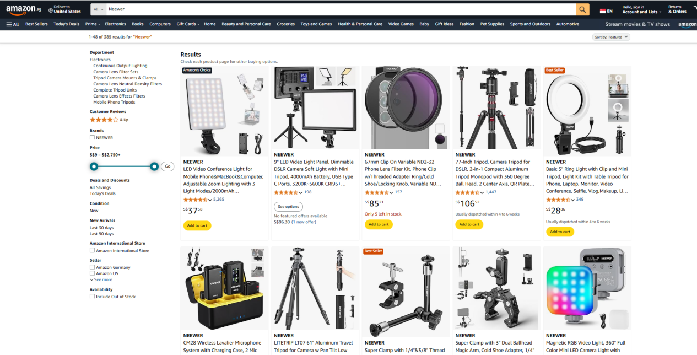This screenshot has width=697, height=355.
Task: Open the search category All dropdown
Action: coord(98,9)
